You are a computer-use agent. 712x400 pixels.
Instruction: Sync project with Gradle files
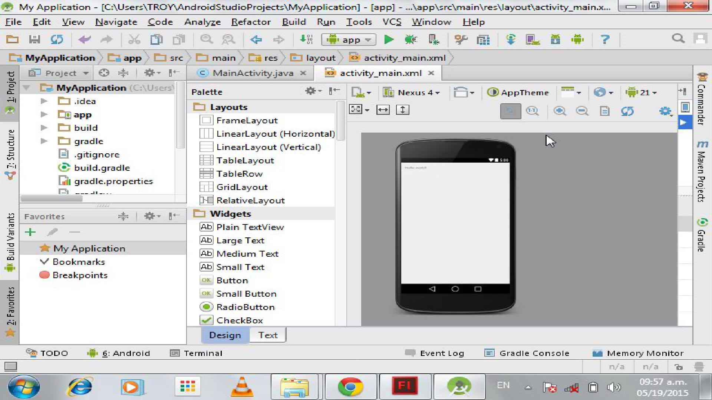(x=511, y=40)
